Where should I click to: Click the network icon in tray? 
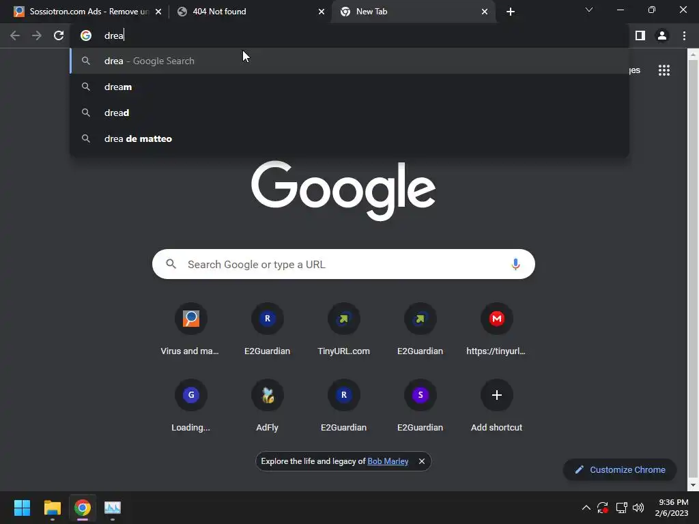tap(621, 508)
